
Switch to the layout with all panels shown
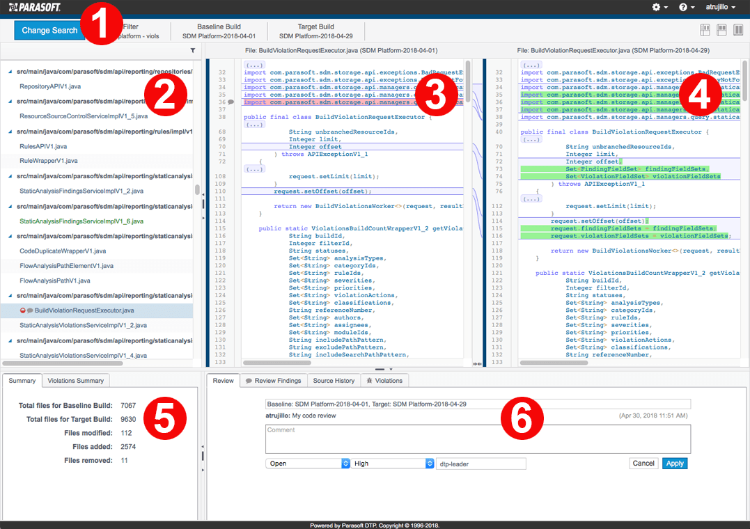705,30
